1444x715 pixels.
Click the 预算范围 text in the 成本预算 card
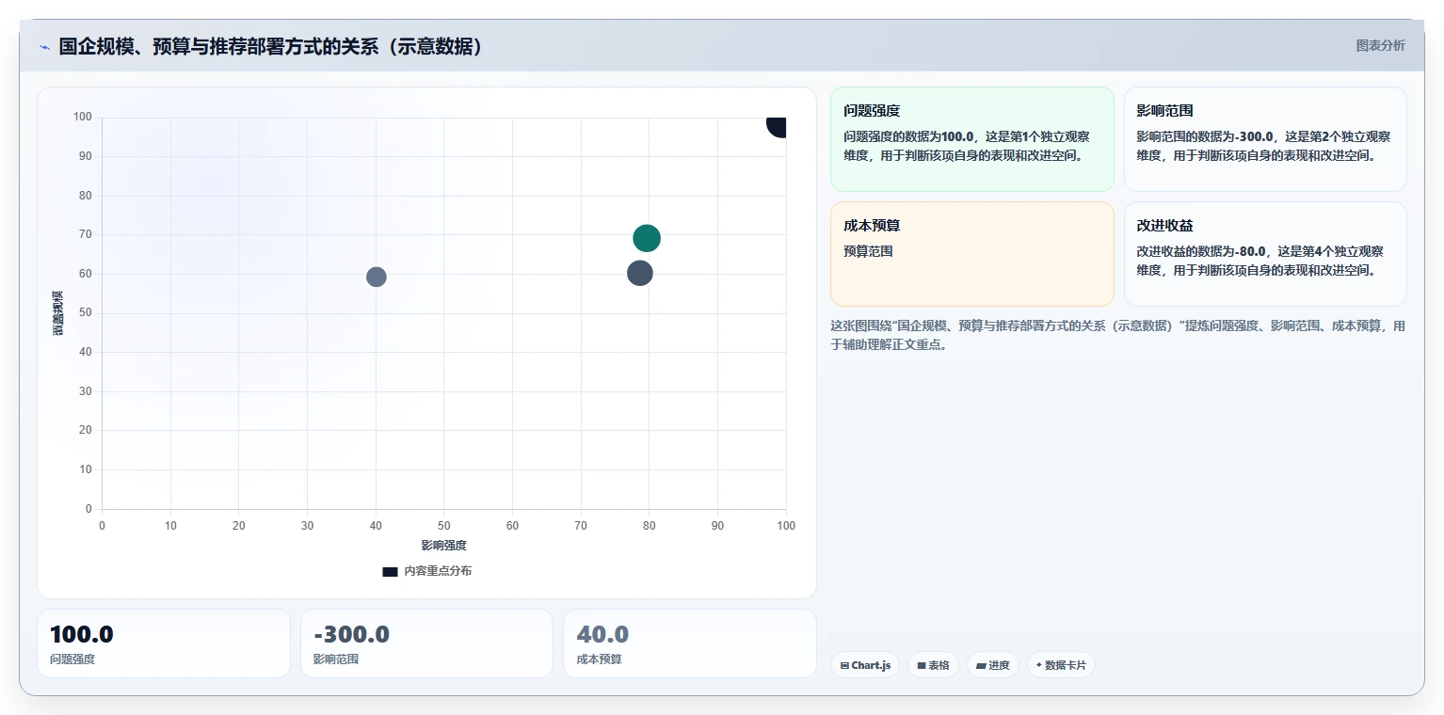[868, 251]
